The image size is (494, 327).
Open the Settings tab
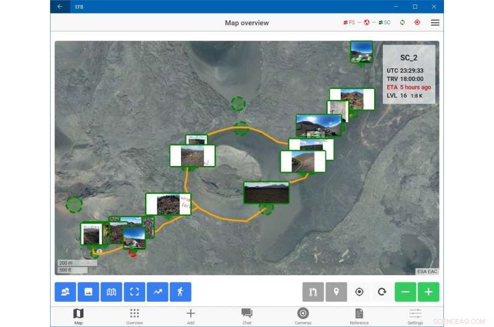(415, 315)
